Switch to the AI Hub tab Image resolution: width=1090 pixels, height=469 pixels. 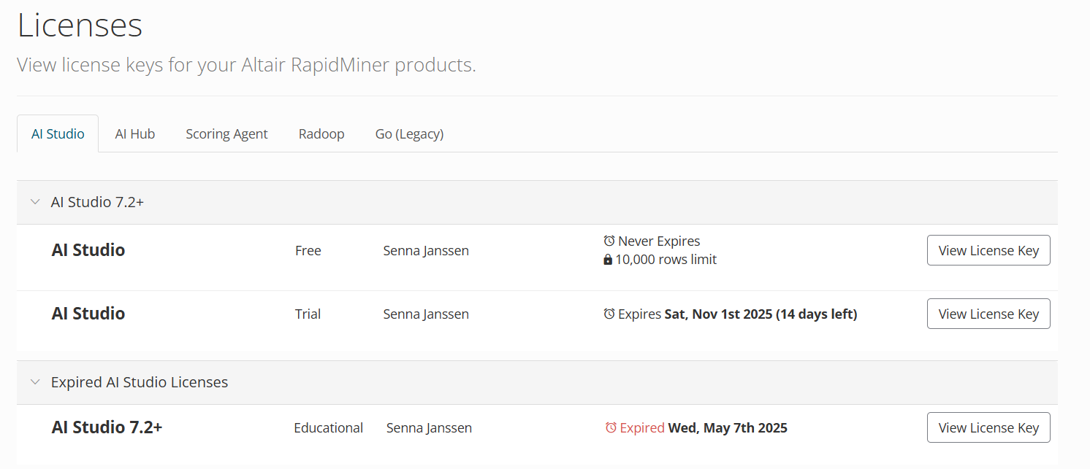pyautogui.click(x=135, y=134)
